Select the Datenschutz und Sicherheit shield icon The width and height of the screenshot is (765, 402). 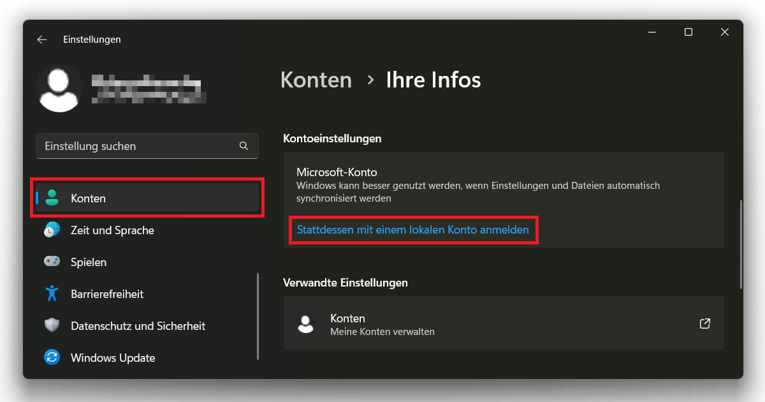pyautogui.click(x=52, y=325)
